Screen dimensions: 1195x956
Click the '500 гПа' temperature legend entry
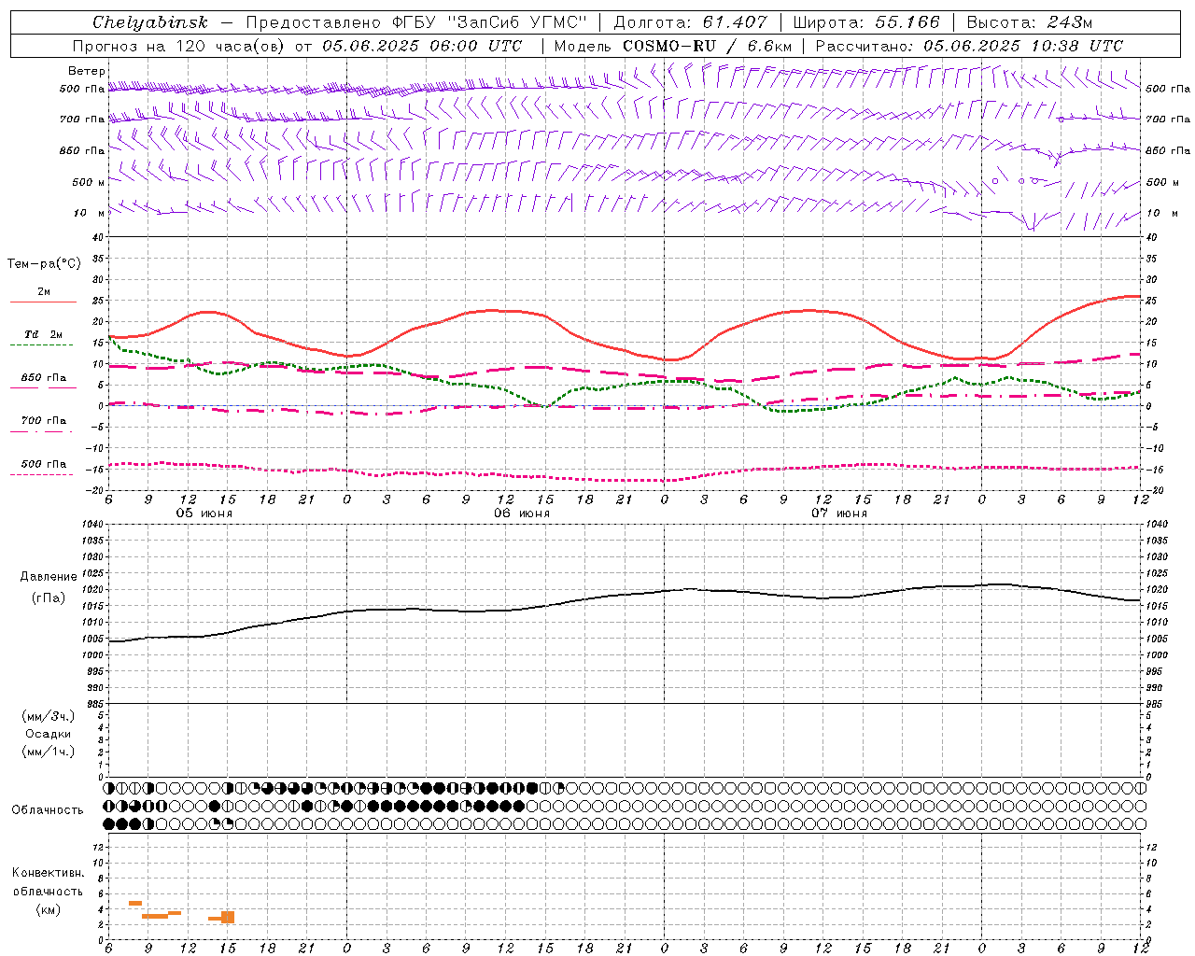(x=44, y=464)
